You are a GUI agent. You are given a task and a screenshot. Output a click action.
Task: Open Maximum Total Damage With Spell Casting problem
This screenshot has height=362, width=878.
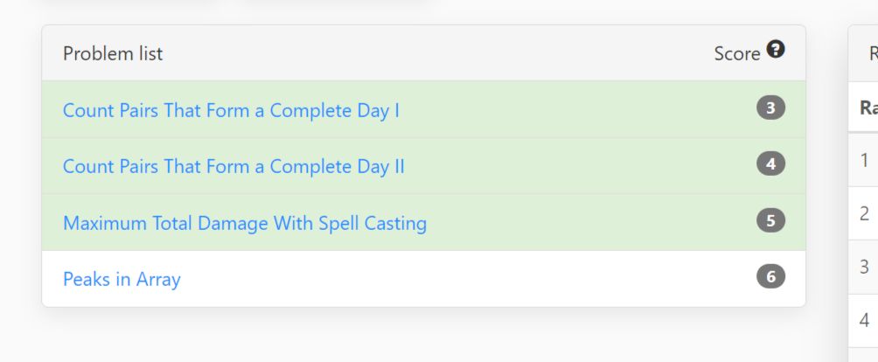tap(245, 223)
